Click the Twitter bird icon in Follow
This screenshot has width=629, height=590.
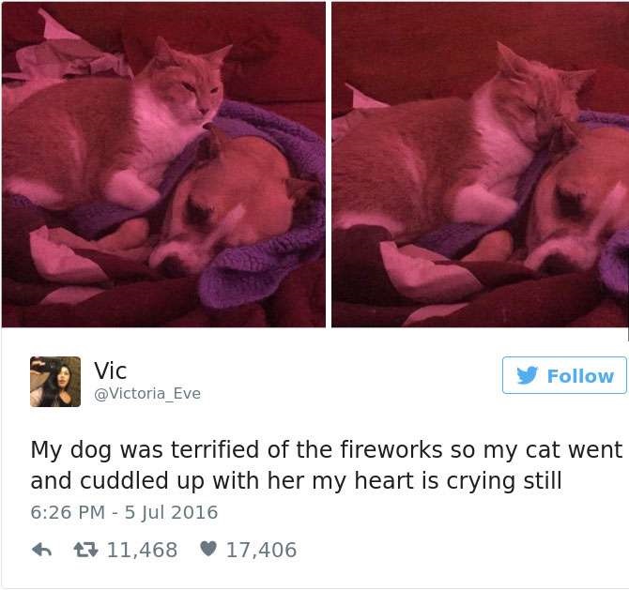(x=527, y=375)
